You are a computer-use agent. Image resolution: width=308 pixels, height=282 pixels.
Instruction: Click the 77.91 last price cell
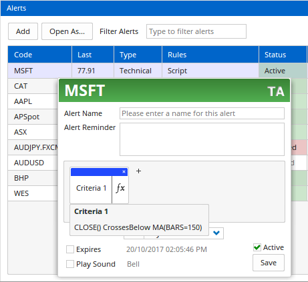93,71
